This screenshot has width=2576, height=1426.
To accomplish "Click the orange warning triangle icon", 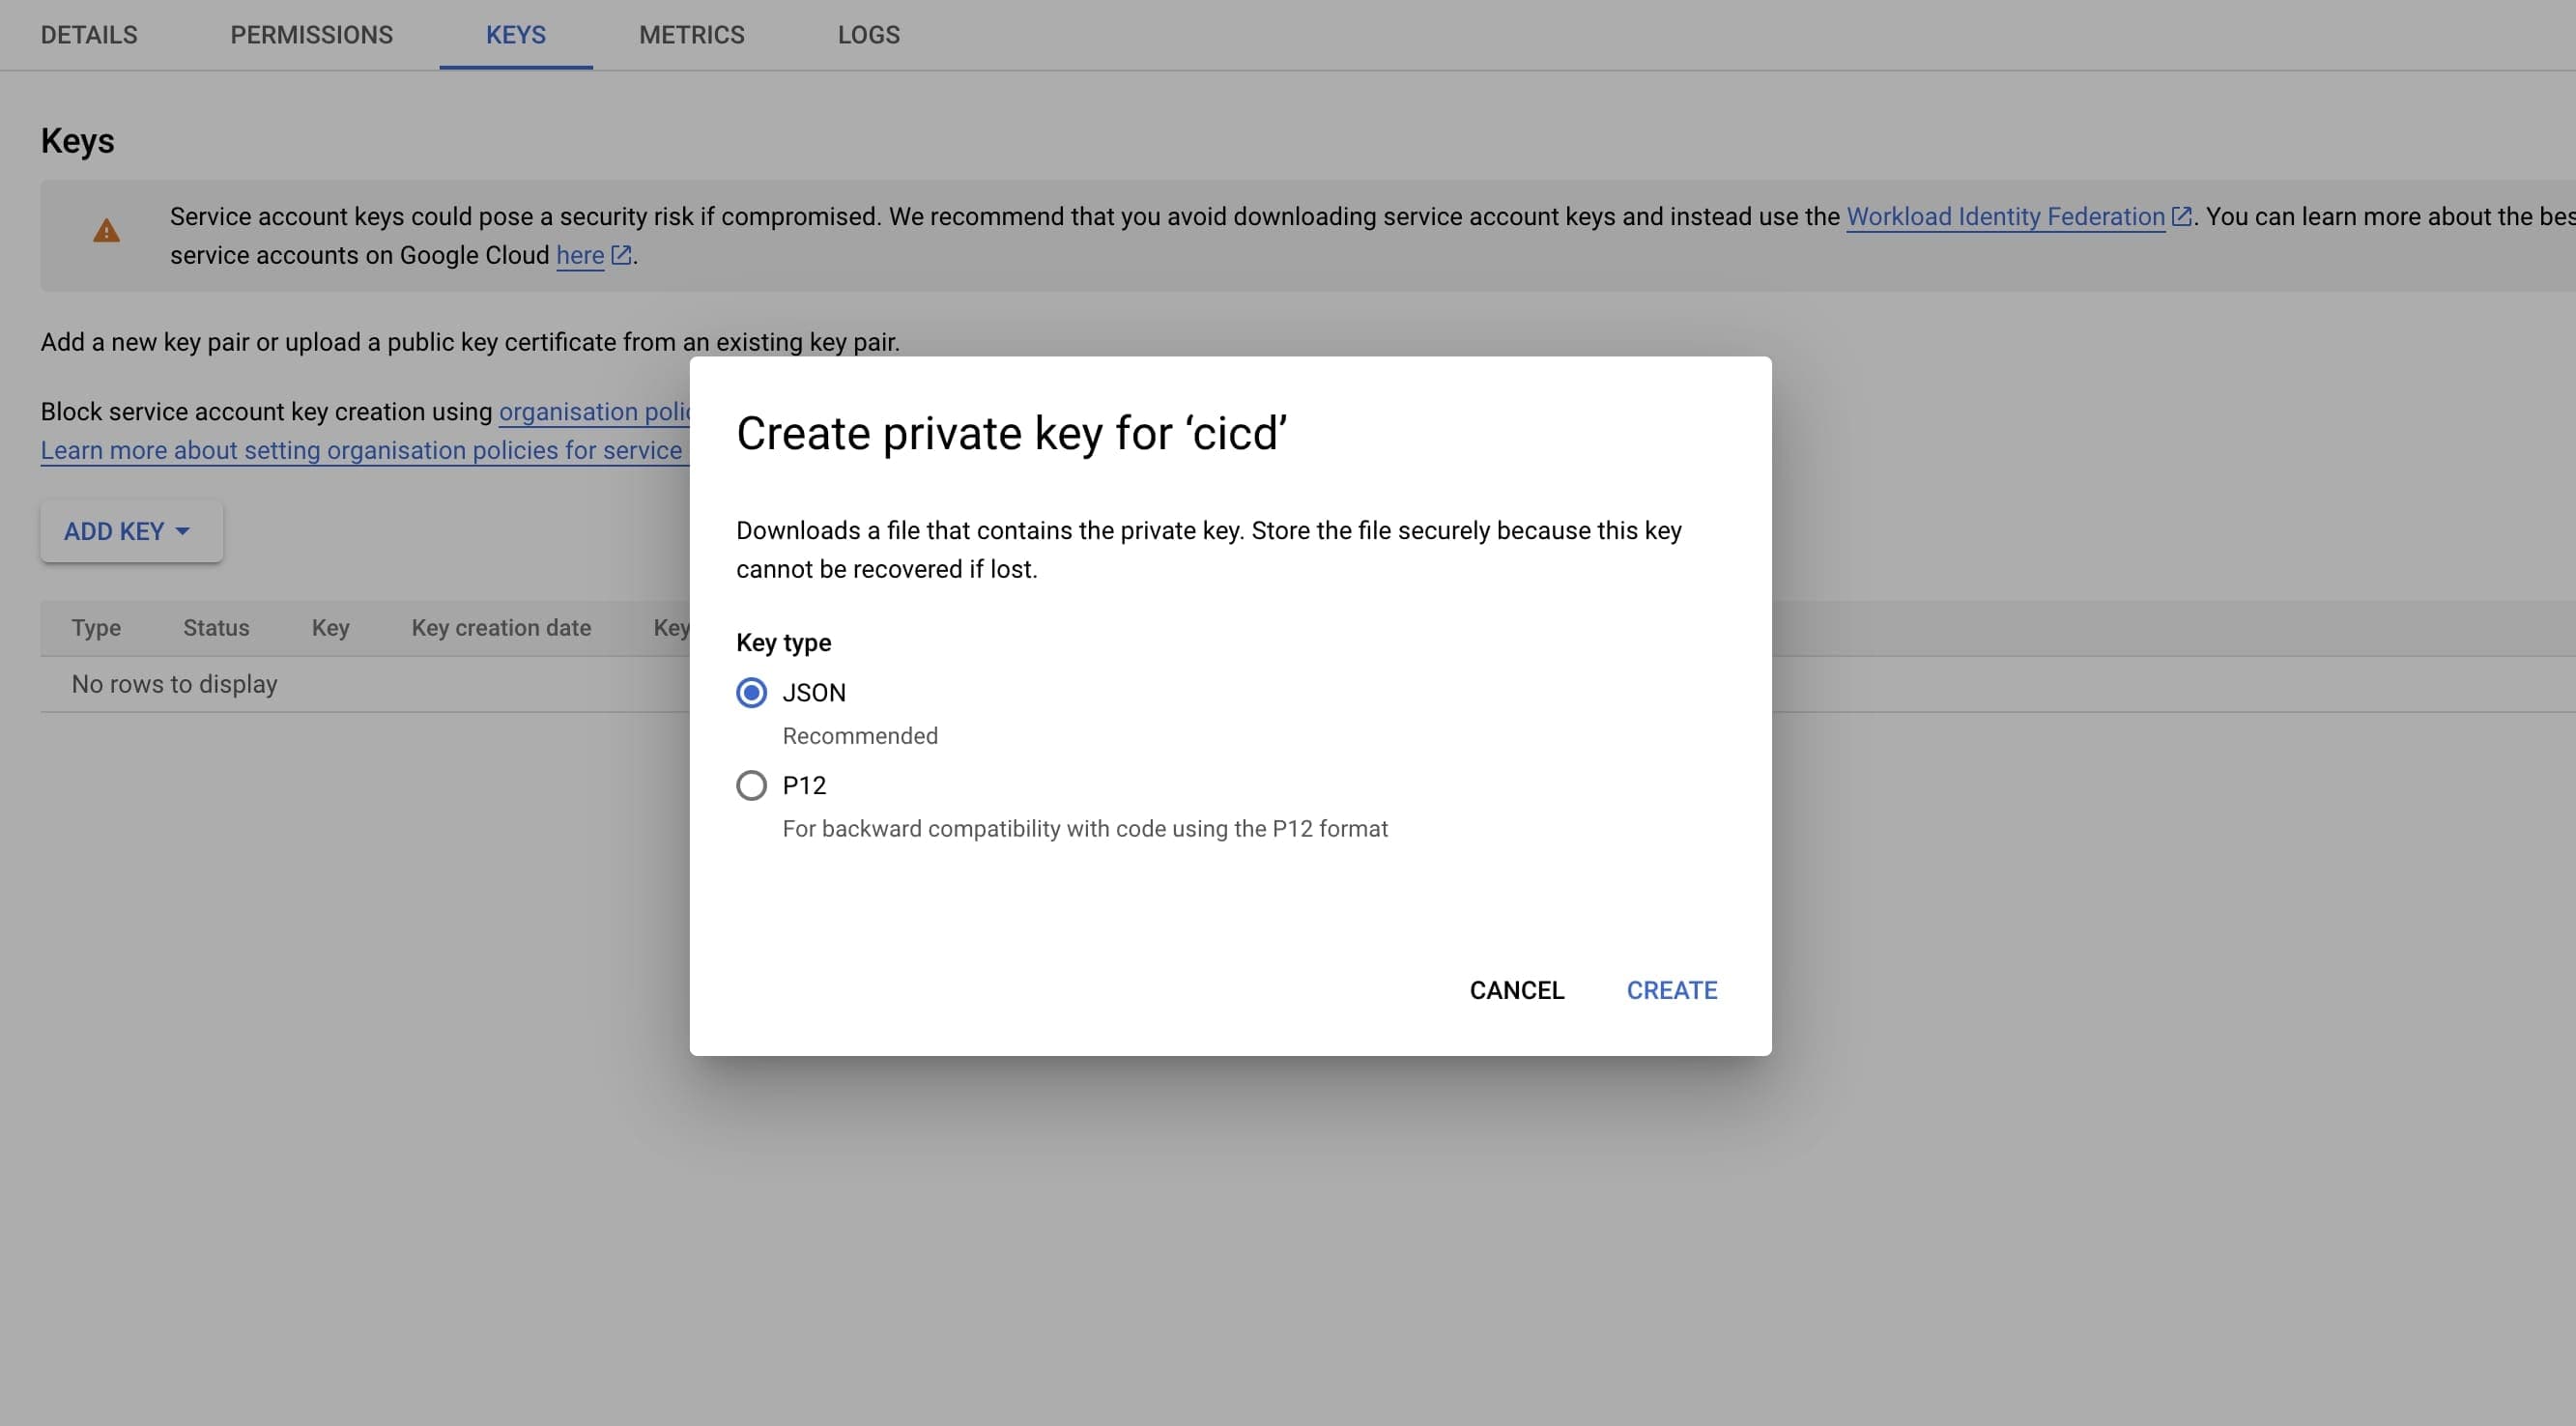I will pyautogui.click(x=106, y=232).
